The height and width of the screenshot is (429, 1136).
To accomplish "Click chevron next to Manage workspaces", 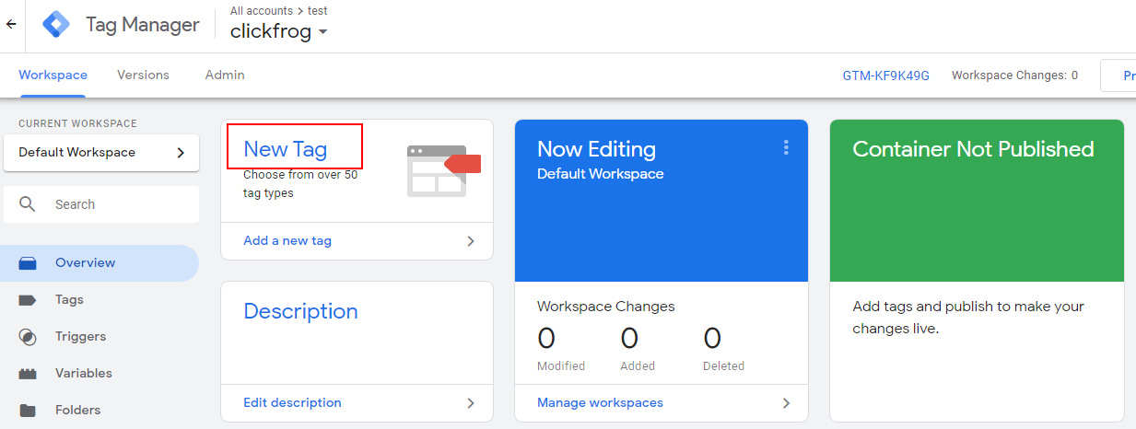I will (786, 403).
